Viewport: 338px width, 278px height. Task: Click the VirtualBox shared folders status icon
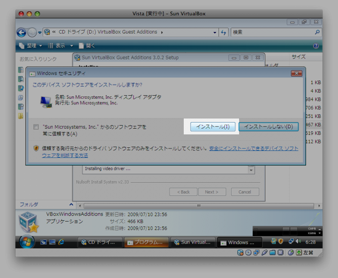click(272, 253)
